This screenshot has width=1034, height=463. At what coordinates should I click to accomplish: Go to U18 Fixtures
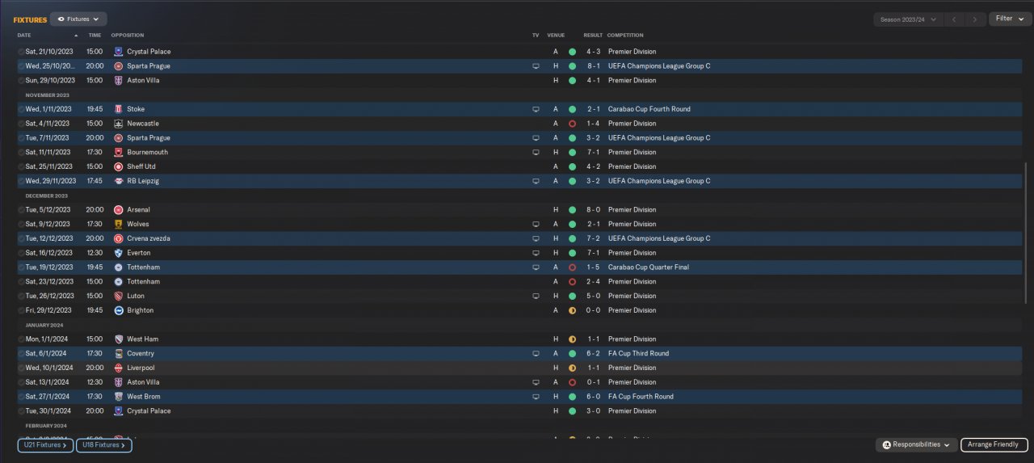pos(104,445)
